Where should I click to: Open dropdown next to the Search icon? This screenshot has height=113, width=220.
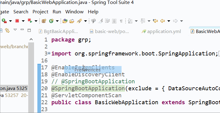click(x=85, y=21)
